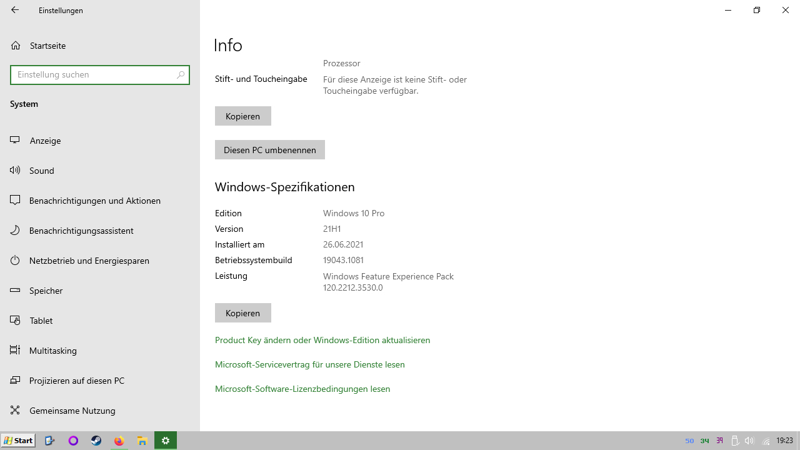This screenshot has width=800, height=450.
Task: Click the USB device tray icon
Action: coord(735,441)
